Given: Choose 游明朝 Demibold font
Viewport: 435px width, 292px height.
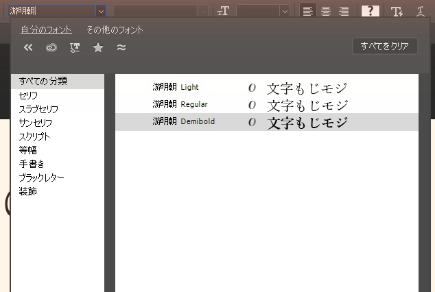Looking at the screenshot, I should click(x=267, y=121).
